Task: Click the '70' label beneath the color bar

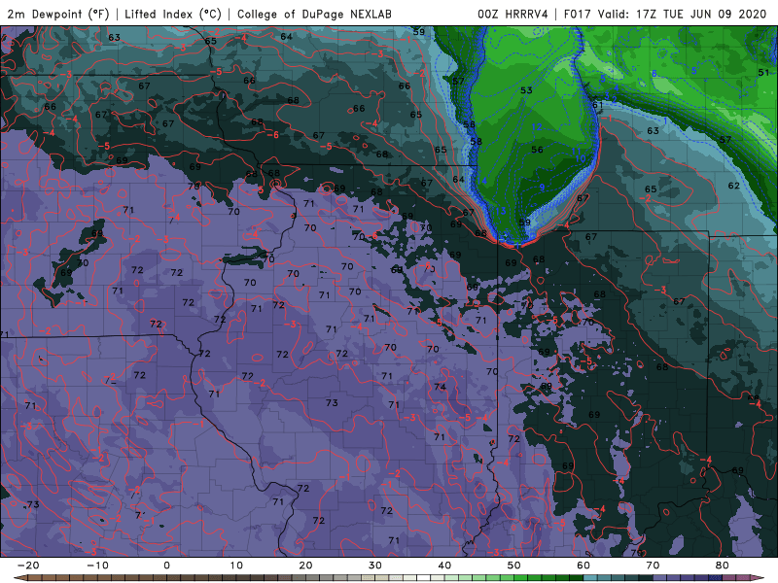Action: [x=653, y=566]
